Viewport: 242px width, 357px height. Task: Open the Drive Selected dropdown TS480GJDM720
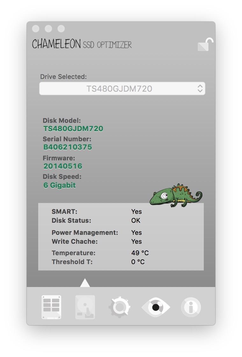(x=122, y=88)
